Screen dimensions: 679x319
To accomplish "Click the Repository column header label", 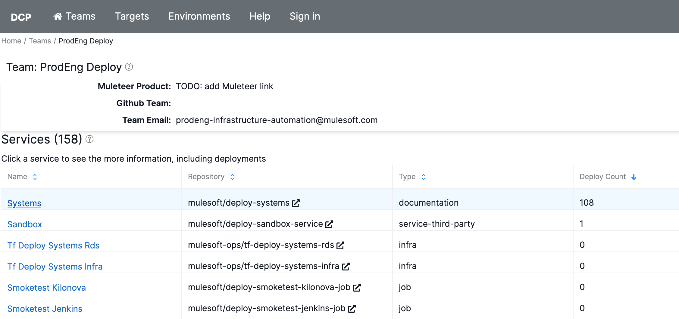I will pyautogui.click(x=206, y=177).
